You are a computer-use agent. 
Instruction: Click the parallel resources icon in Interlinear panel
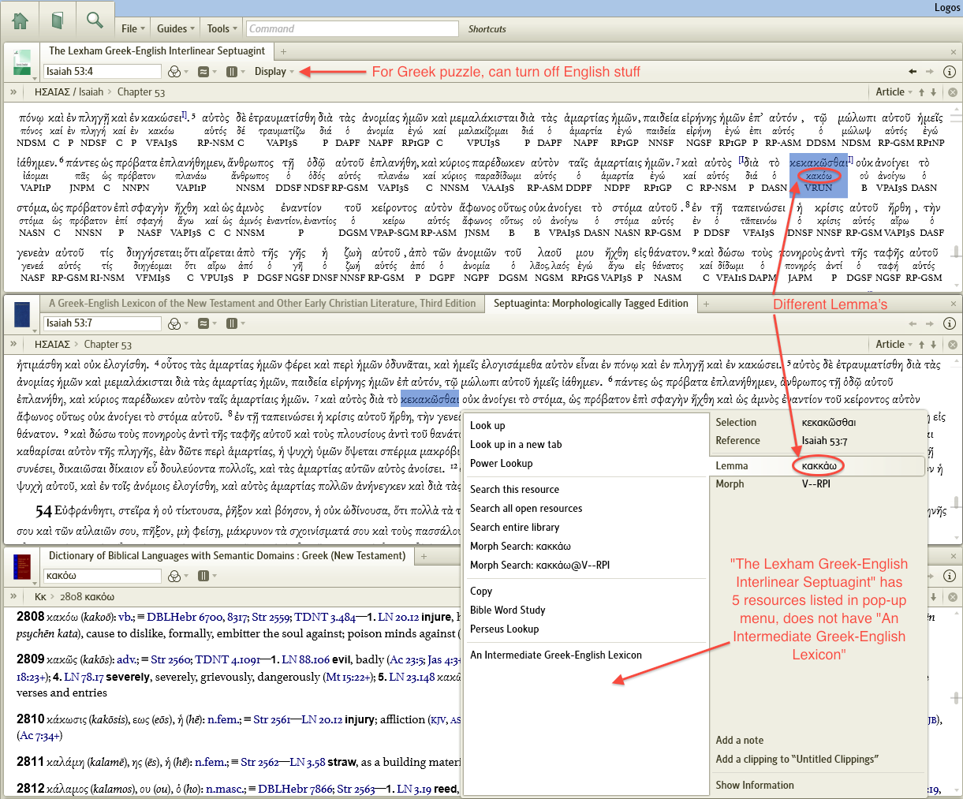203,72
